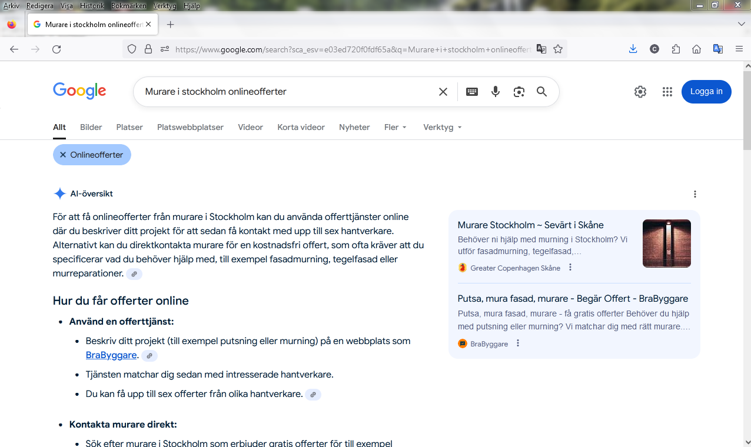Image resolution: width=751 pixels, height=447 pixels.
Task: Click the on-screen keyboard icon in search box
Action: point(472,92)
